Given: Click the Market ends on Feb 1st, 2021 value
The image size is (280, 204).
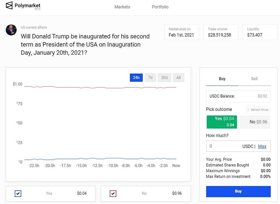Looking at the screenshot, I should [181, 35].
